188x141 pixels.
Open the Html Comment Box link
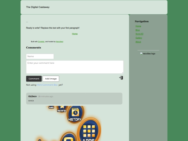(x=47, y=85)
